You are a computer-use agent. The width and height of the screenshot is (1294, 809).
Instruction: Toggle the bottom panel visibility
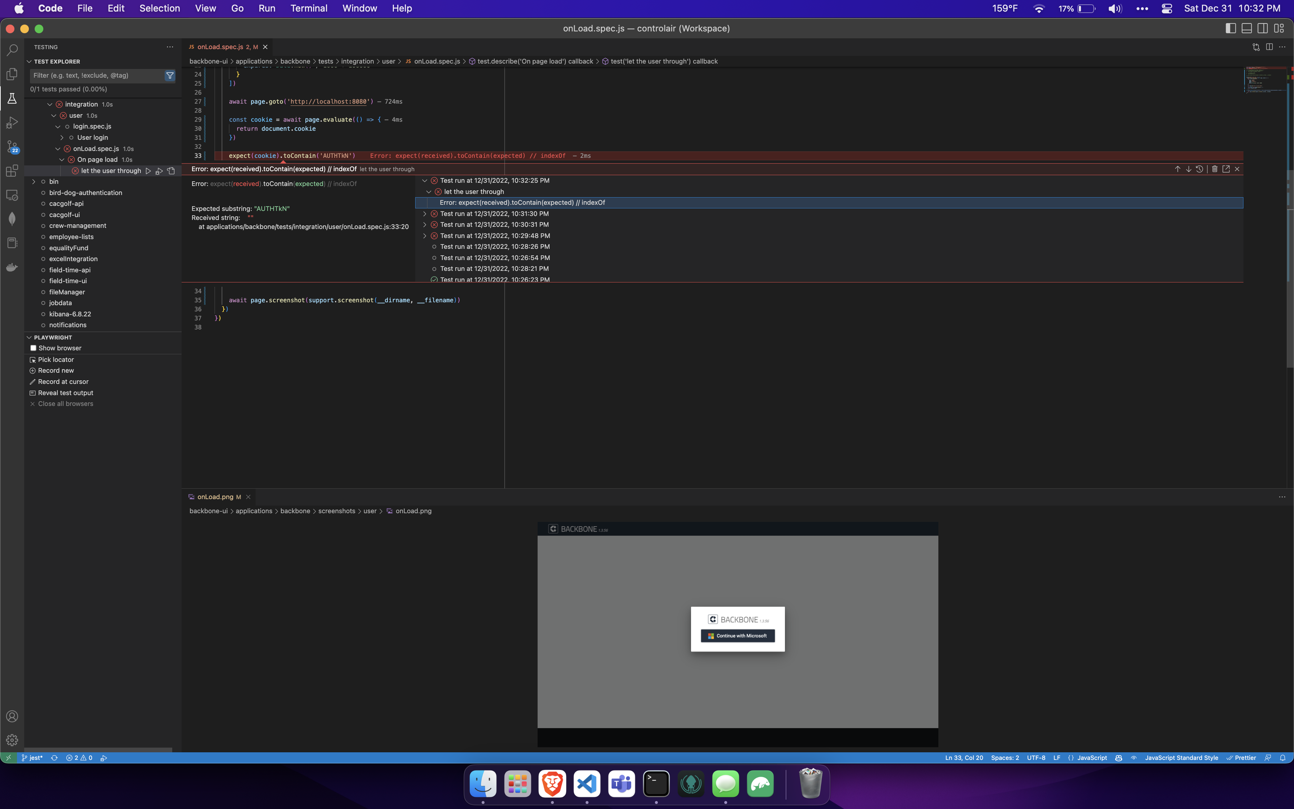click(x=1246, y=28)
